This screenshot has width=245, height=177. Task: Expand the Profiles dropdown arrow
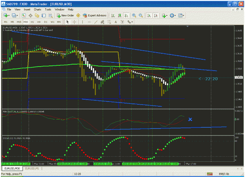17,16
